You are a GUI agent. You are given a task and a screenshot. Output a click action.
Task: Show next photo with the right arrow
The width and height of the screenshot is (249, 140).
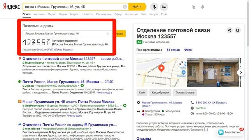click(x=241, y=73)
